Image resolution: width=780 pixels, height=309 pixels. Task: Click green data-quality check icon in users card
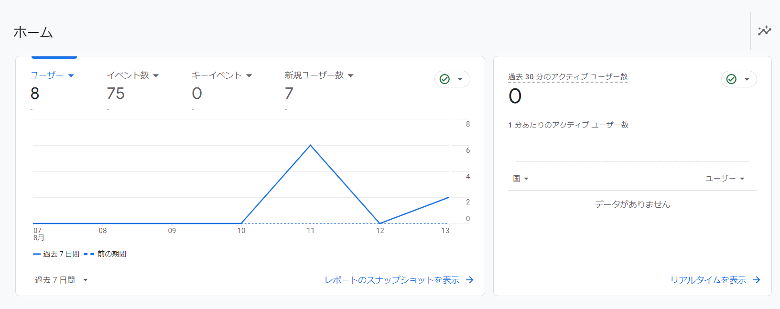444,79
